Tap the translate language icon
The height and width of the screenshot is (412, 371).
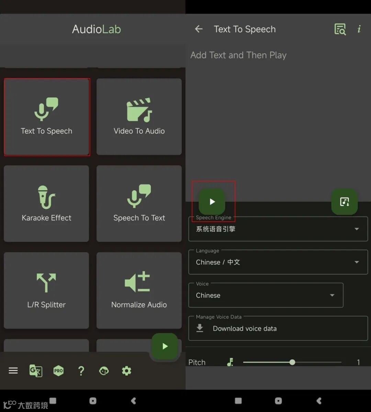coord(36,371)
